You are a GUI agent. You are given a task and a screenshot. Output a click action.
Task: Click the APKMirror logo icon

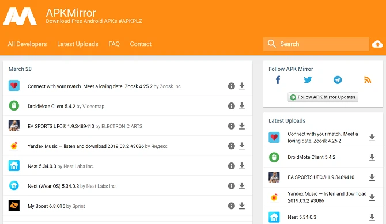(x=20, y=16)
